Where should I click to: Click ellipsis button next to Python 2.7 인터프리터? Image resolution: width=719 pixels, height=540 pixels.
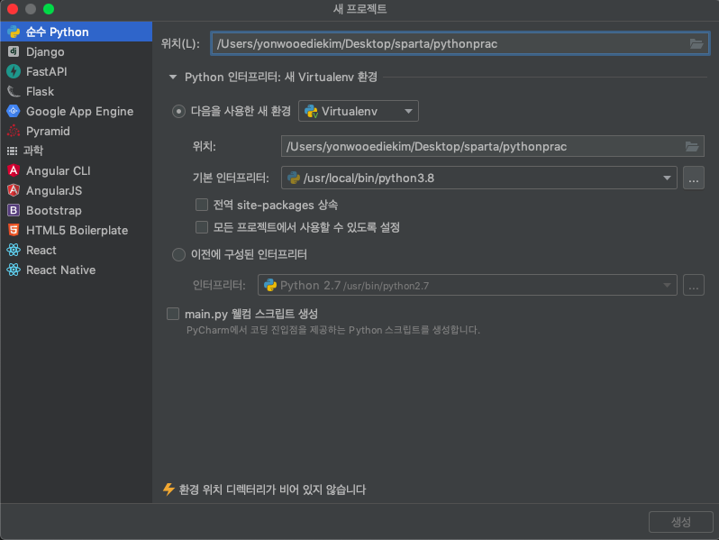click(694, 286)
